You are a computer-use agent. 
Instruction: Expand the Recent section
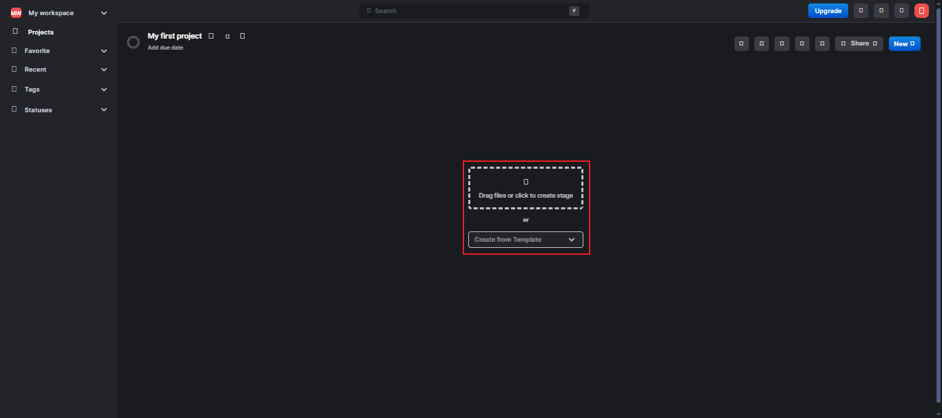point(104,69)
